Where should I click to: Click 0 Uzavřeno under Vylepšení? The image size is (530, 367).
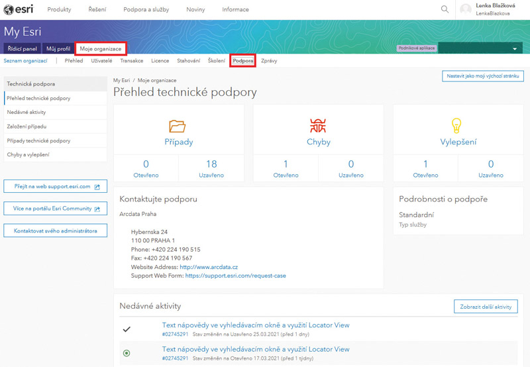491,168
